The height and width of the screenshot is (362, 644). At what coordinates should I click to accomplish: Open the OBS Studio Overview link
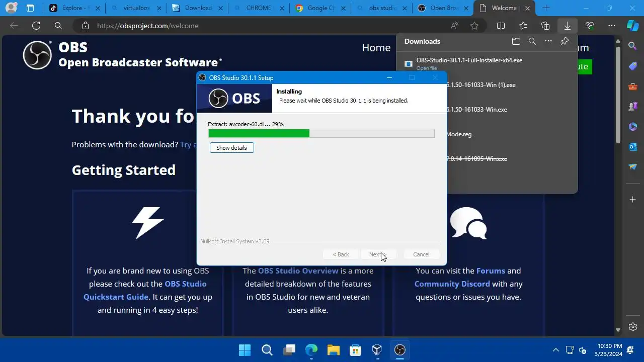point(298,270)
